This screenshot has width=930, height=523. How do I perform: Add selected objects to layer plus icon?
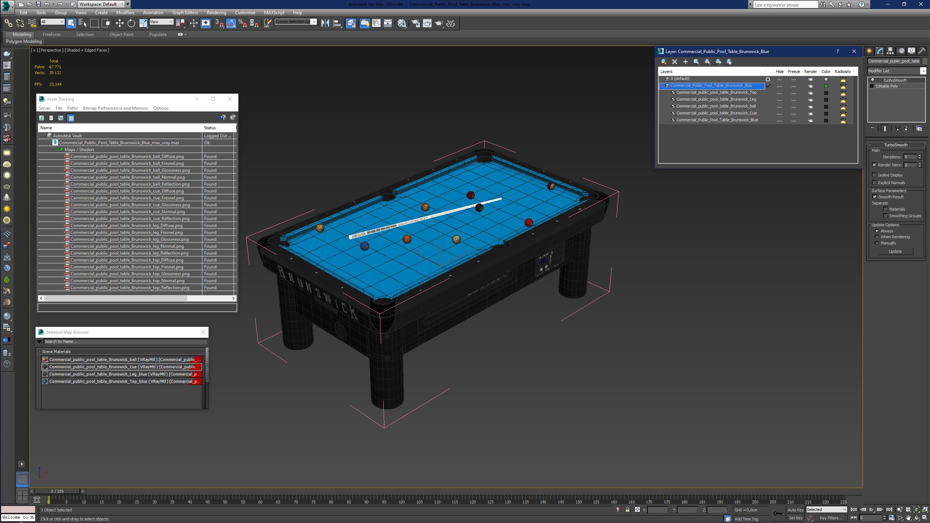686,62
